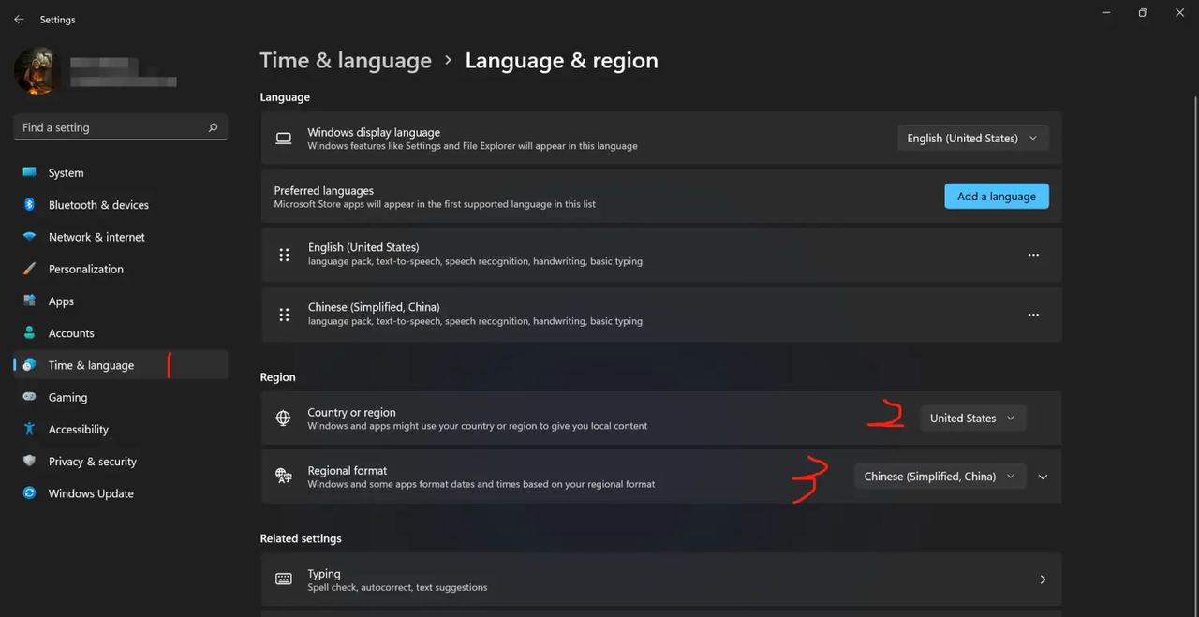
Task: Open the System settings icon
Action: point(31,172)
